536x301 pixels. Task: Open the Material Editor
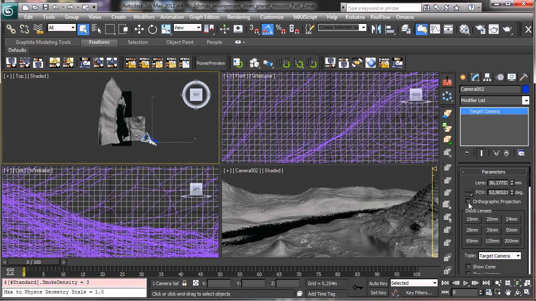point(464,29)
